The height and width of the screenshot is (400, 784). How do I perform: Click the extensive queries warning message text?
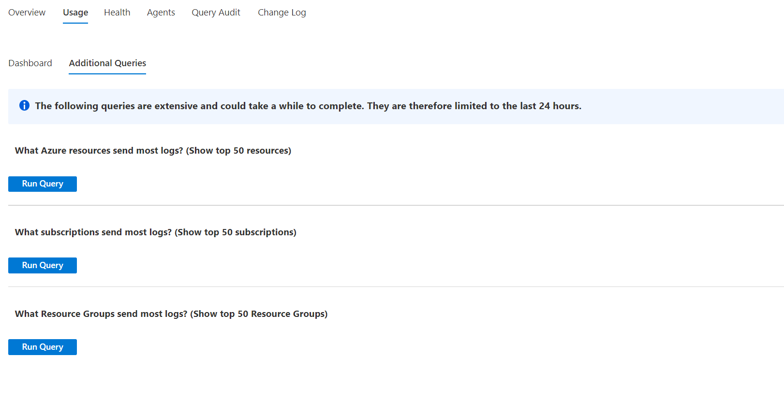coord(308,106)
